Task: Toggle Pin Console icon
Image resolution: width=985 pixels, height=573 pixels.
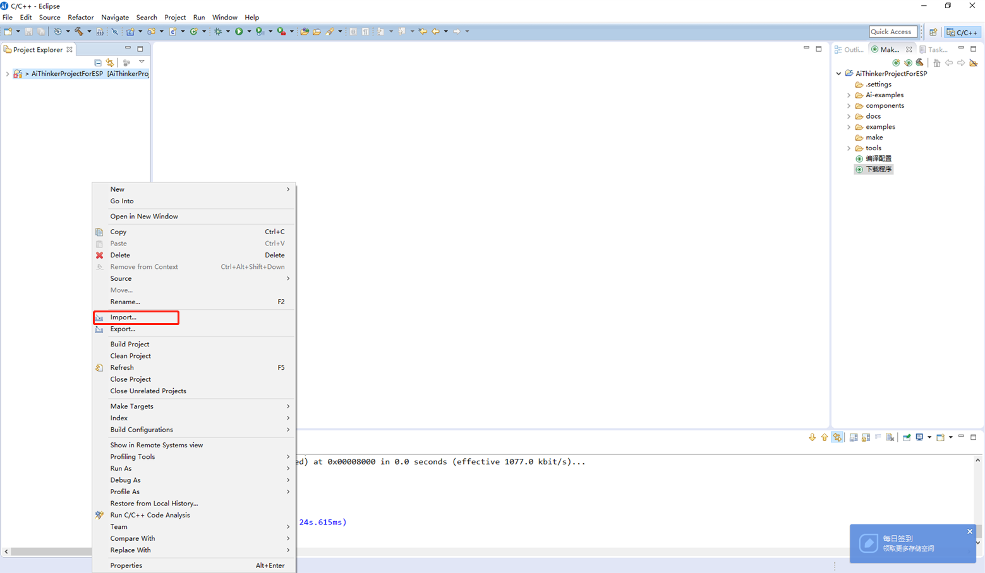Action: coord(907,437)
